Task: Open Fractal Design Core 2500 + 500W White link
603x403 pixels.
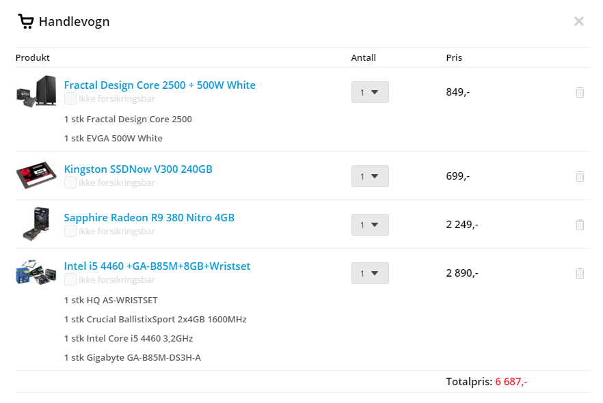Action: (x=159, y=85)
